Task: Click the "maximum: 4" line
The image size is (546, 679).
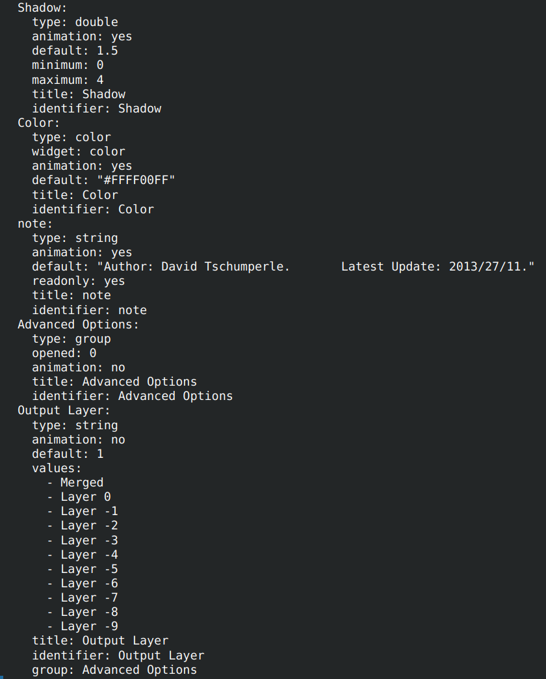Action: point(68,80)
